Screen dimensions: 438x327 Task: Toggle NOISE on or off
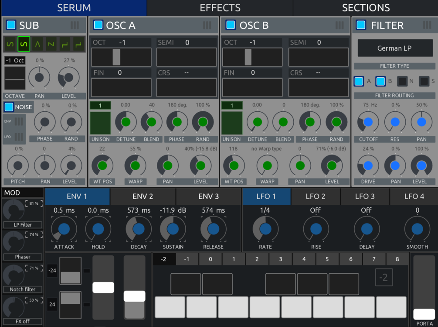[x=9, y=107]
